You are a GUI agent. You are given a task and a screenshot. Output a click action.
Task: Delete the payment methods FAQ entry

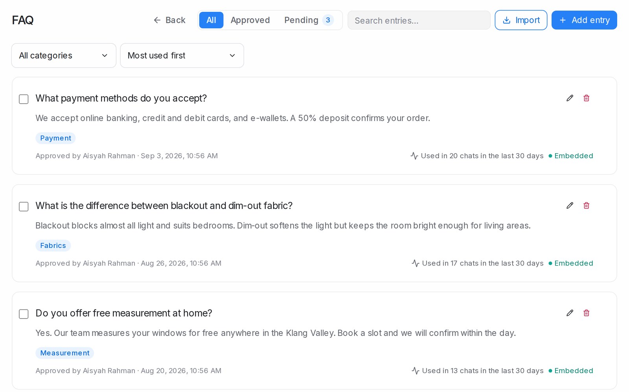click(x=586, y=98)
